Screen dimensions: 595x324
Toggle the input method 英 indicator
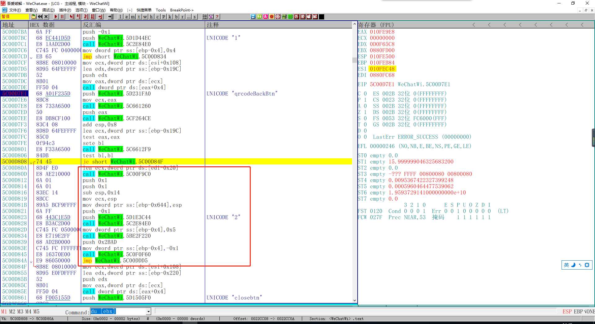click(x=566, y=265)
